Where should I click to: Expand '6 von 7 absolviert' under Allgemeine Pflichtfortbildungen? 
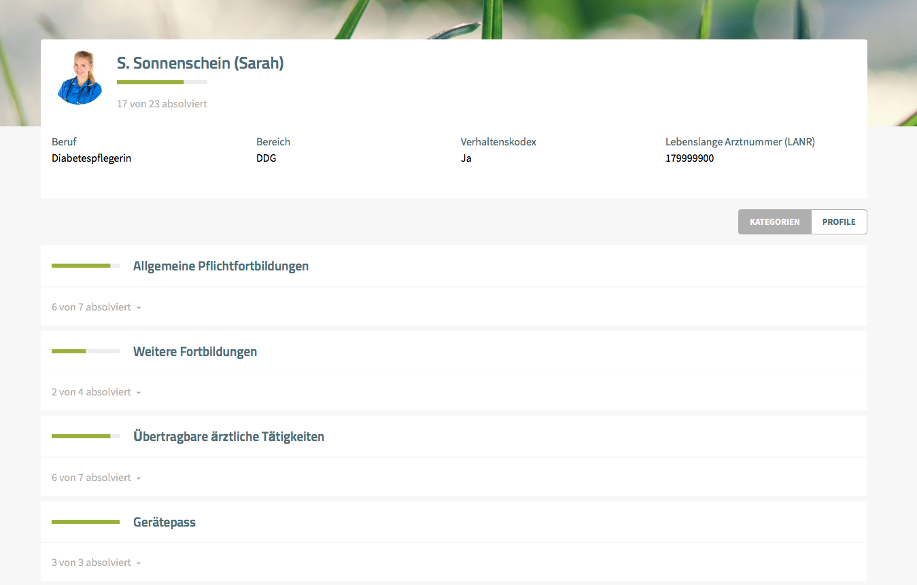(96, 307)
